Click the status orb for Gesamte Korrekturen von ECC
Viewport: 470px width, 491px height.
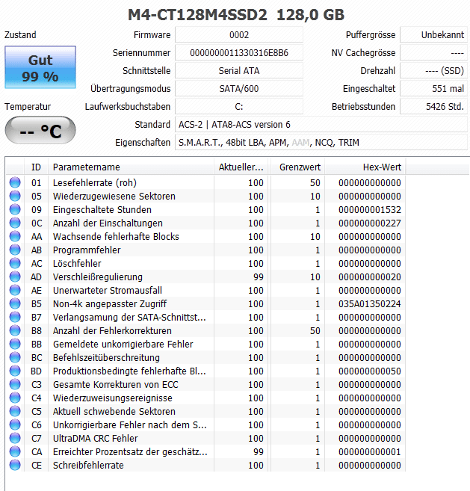pyautogui.click(x=15, y=385)
